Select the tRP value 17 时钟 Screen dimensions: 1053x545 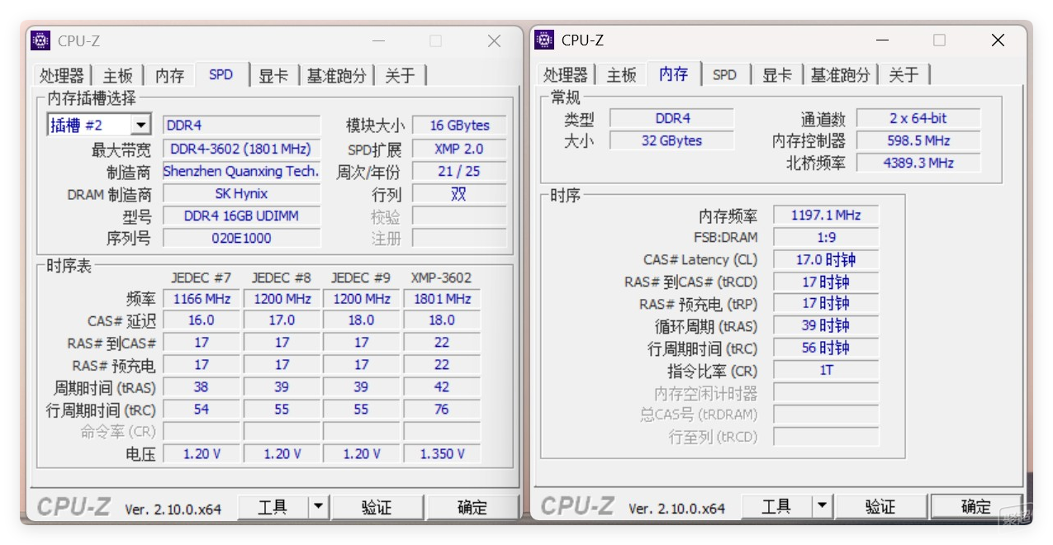(x=826, y=305)
